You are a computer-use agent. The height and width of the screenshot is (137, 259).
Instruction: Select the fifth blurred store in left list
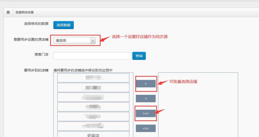93,116
